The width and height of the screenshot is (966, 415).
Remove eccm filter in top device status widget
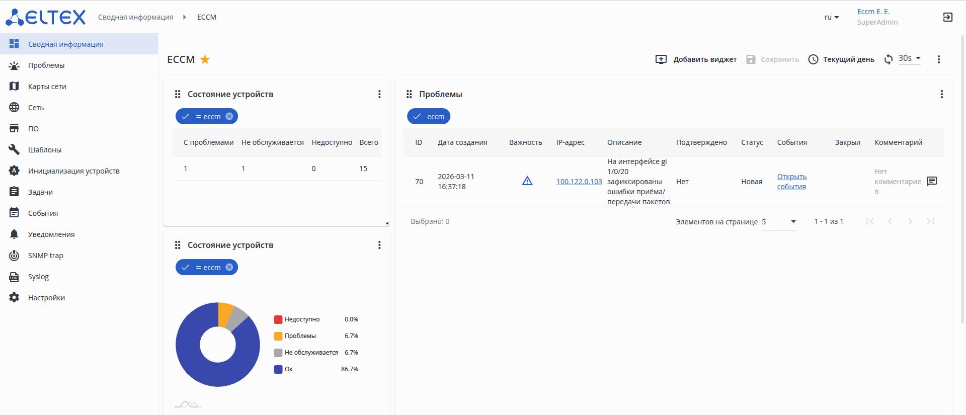(229, 117)
